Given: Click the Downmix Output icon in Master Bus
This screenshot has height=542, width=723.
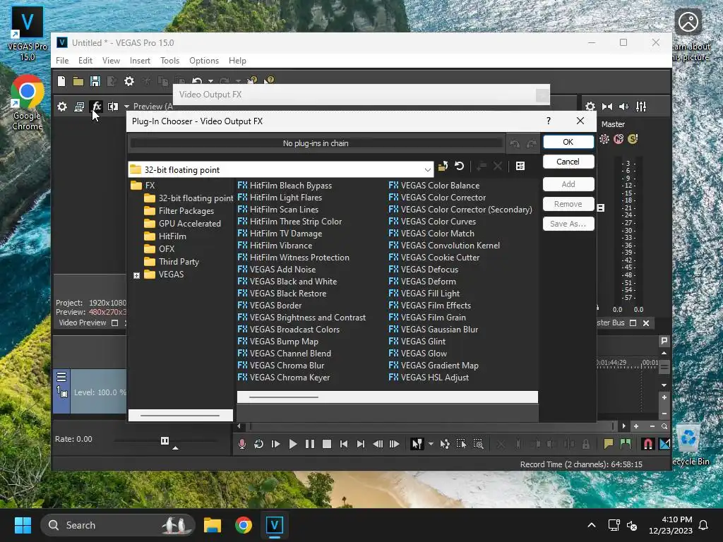Looking at the screenshot, I should pyautogui.click(x=607, y=107).
